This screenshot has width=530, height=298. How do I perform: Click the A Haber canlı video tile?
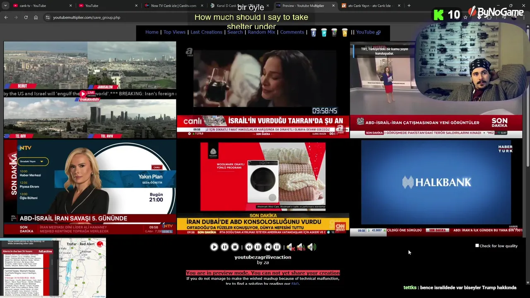click(x=263, y=90)
